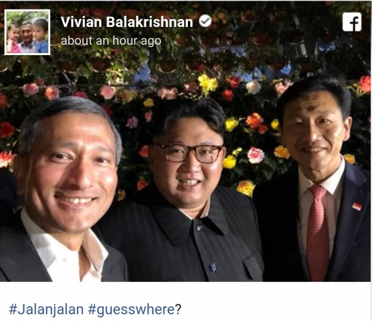Click the dark-rimmed eyeglasses in photo

tap(189, 153)
